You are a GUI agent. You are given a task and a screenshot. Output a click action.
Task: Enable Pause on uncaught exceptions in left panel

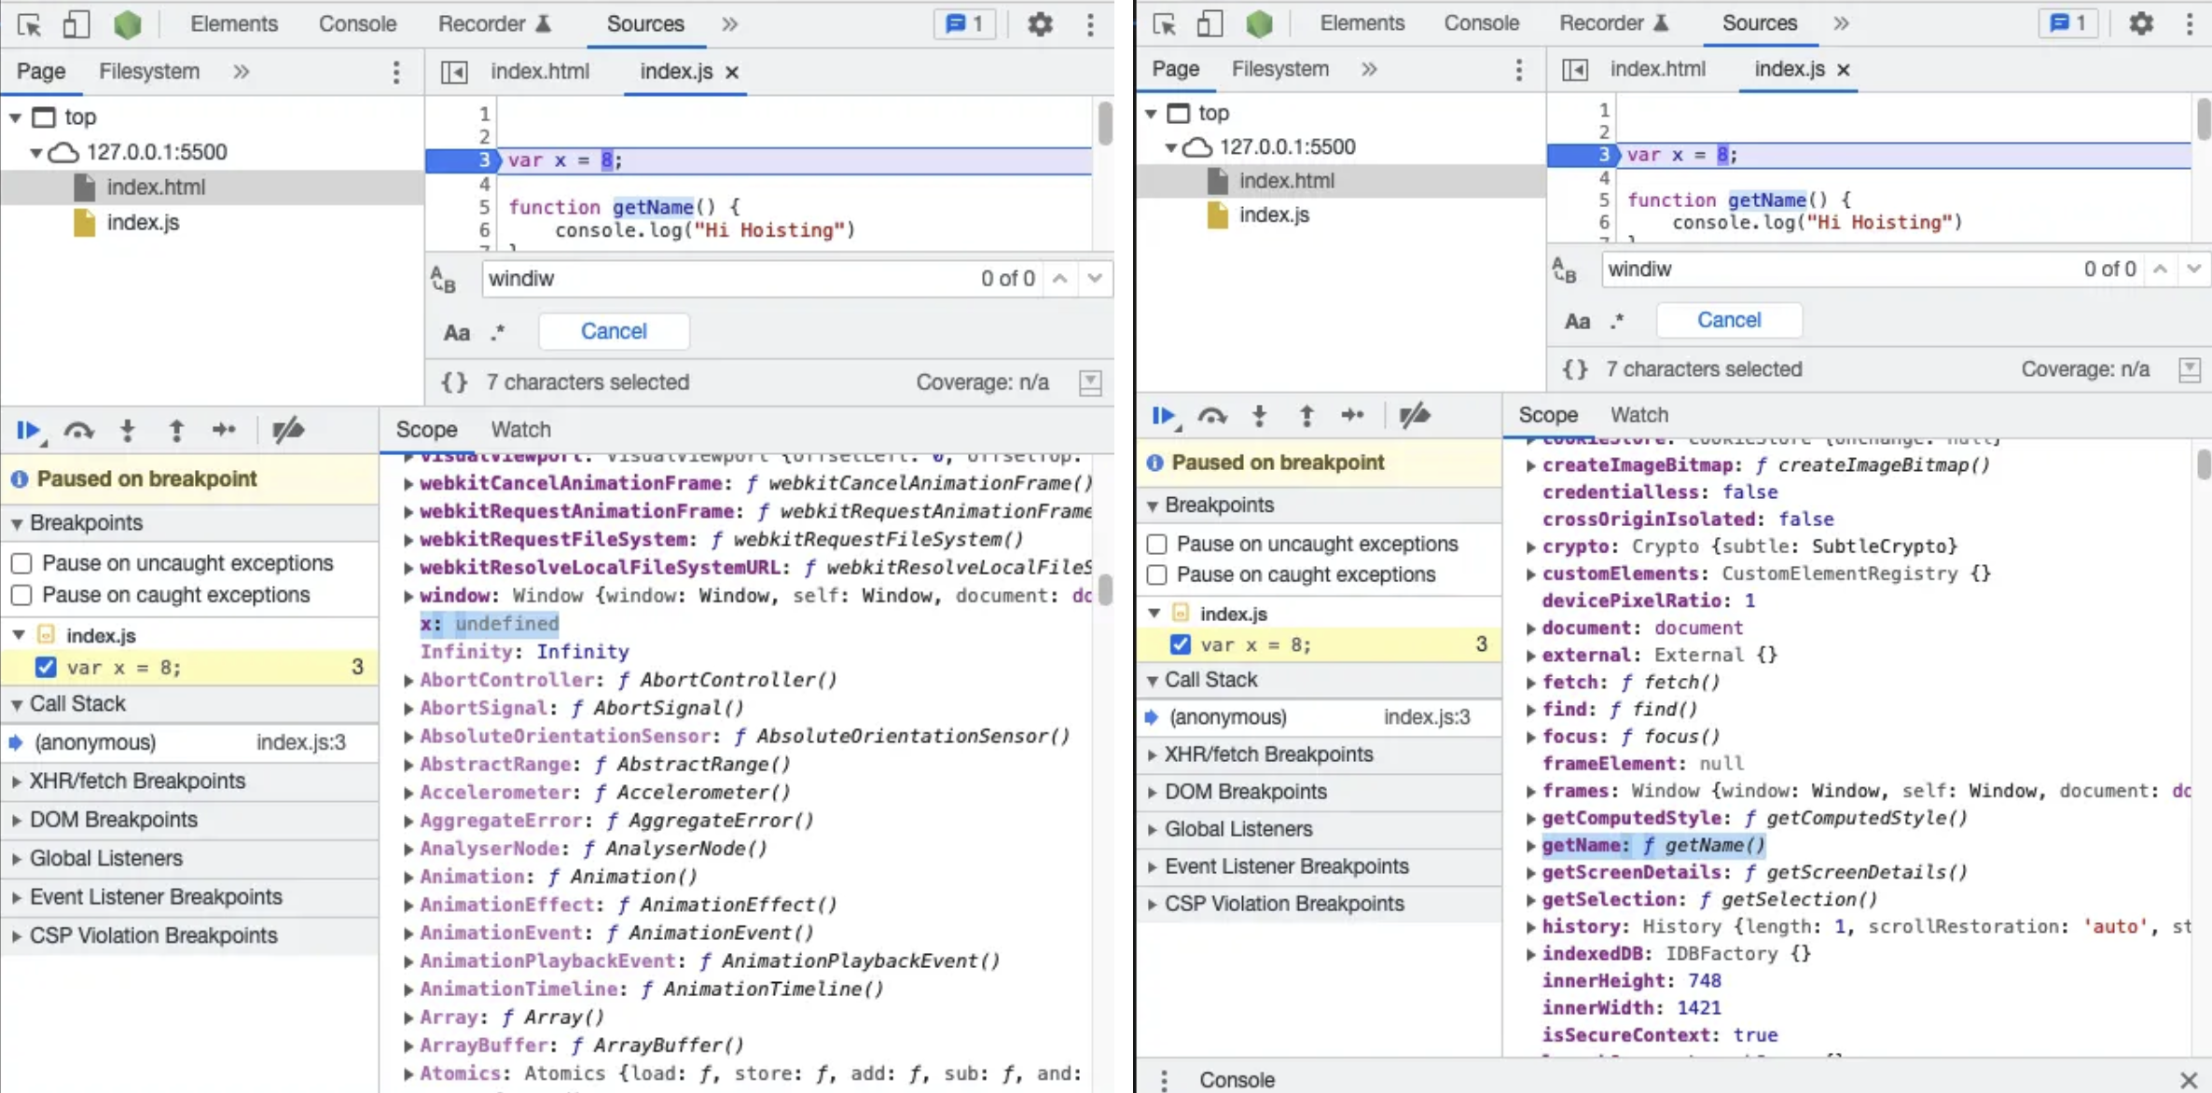click(x=21, y=563)
